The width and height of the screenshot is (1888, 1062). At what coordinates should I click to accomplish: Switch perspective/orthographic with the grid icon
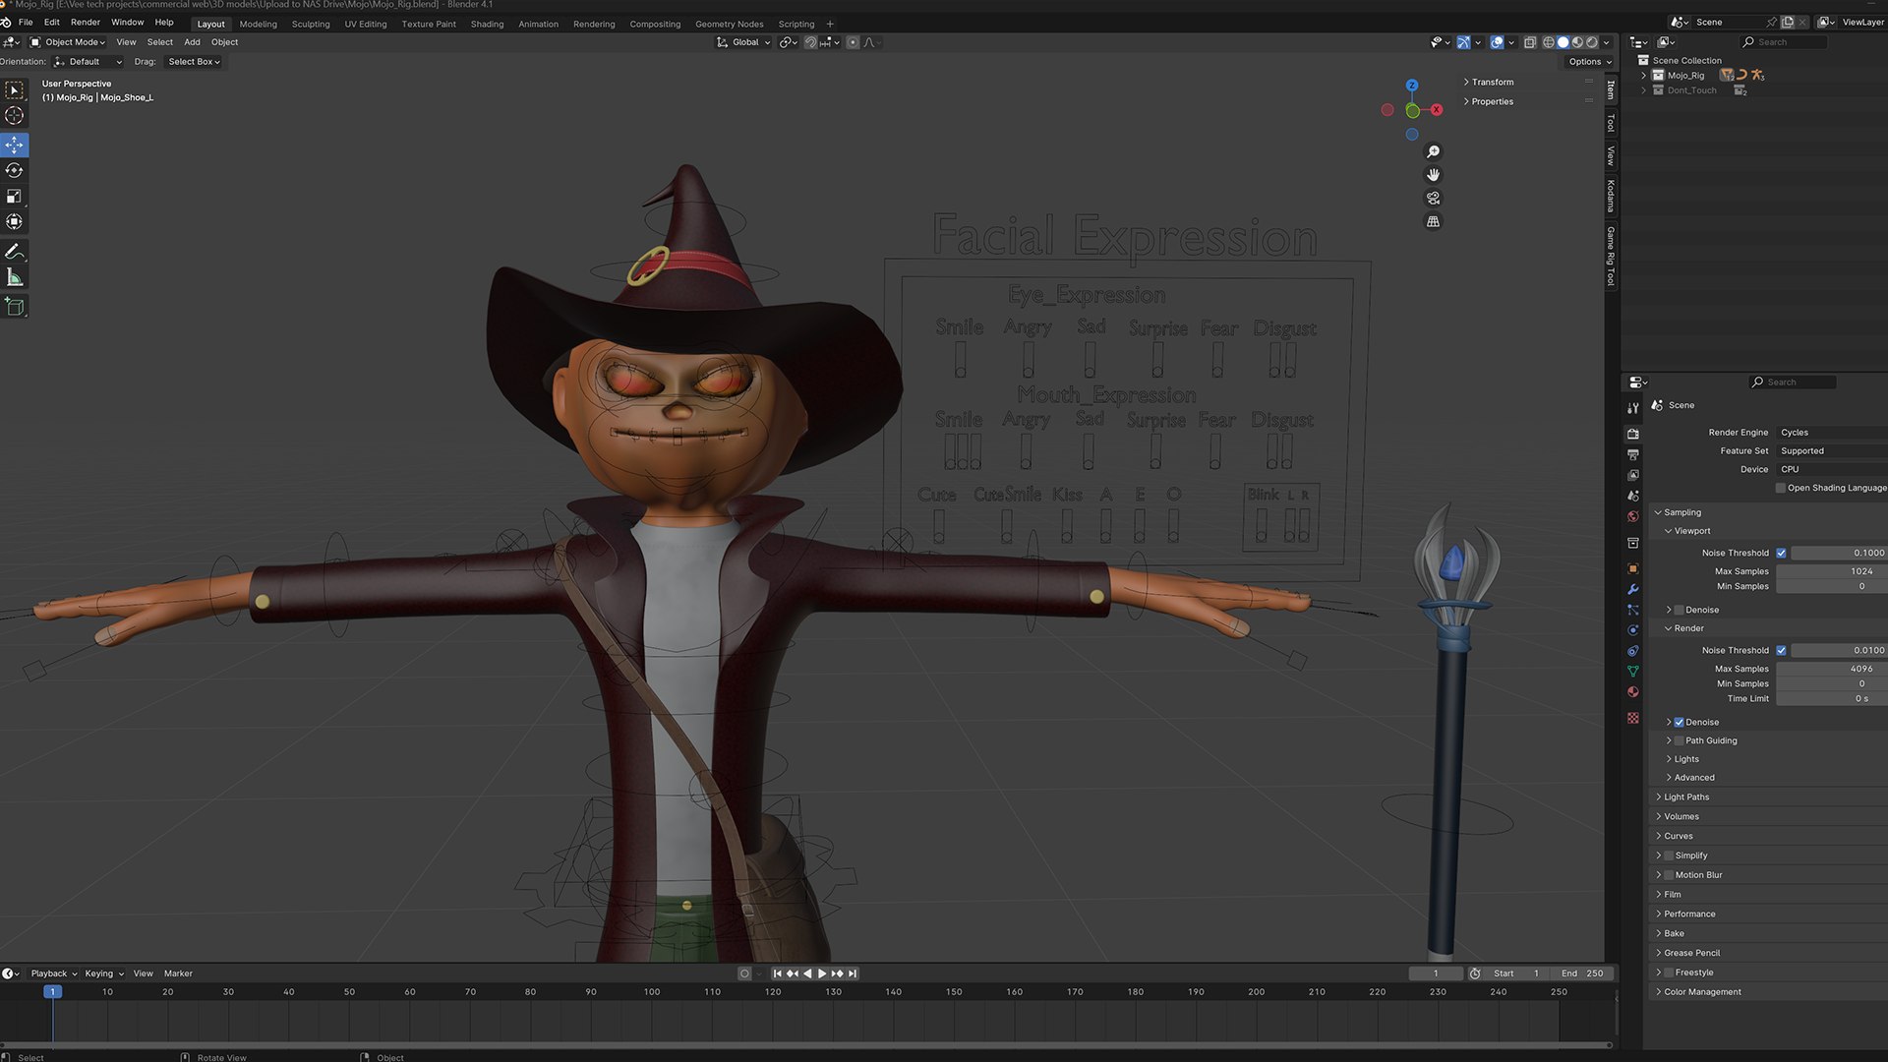click(x=1433, y=221)
